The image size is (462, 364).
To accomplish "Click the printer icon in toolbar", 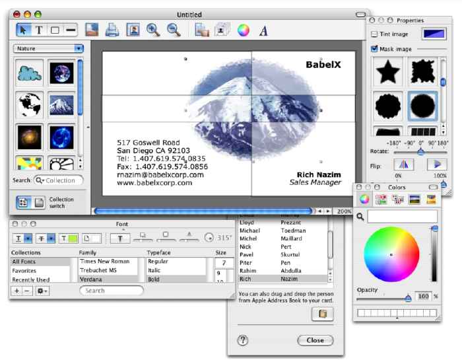I will (x=112, y=30).
